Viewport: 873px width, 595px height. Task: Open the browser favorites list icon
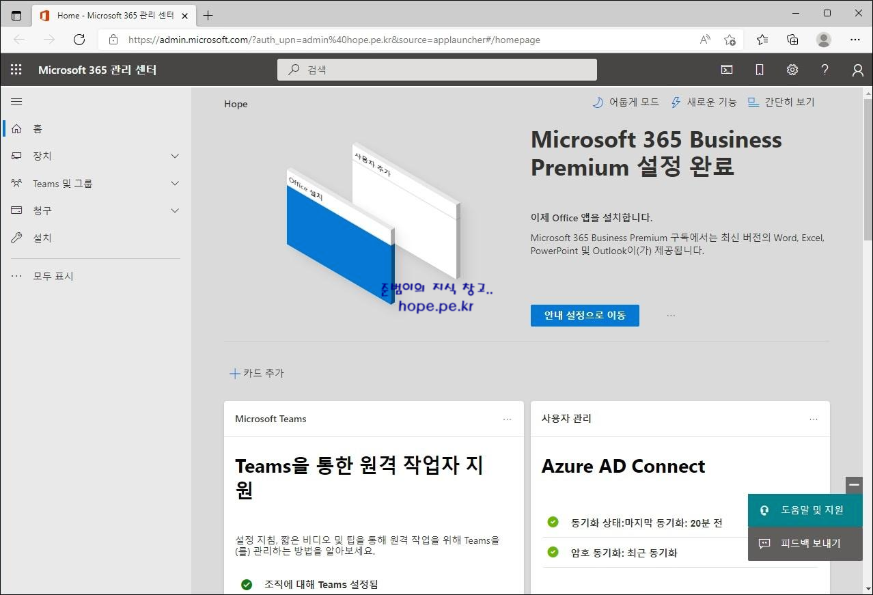[762, 40]
